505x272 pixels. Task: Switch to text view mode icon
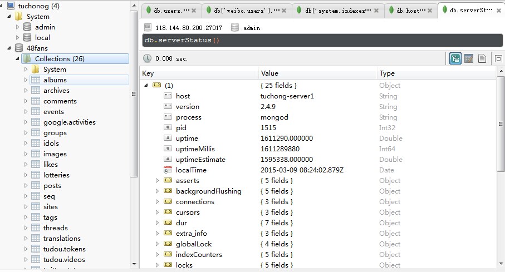482,58
